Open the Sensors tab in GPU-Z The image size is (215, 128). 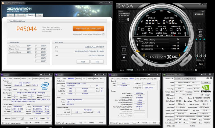point(177,79)
